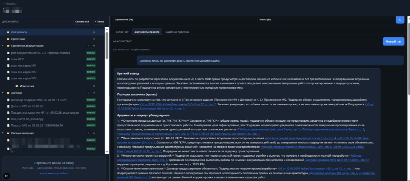The width and height of the screenshot is (410, 181).
Task: Click INDEXED badge of скан тех.карта №2
Action: pyautogui.click(x=91, y=72)
